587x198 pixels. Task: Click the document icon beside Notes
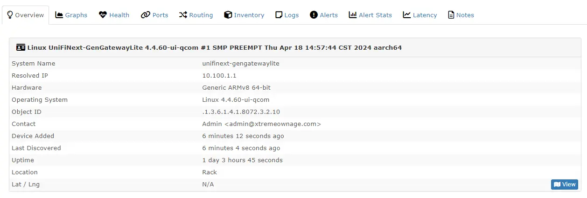tap(451, 15)
